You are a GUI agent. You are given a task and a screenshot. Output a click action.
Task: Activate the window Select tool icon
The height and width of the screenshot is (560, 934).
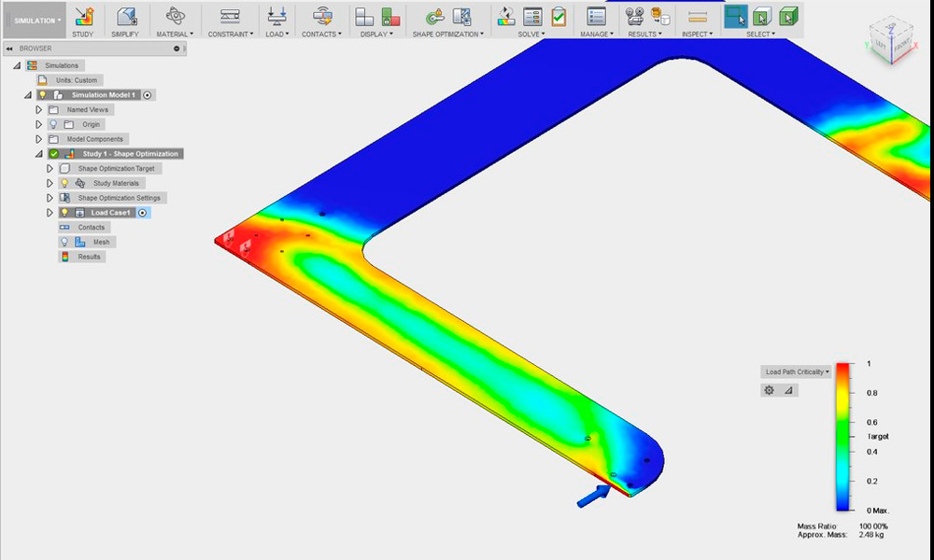point(736,17)
